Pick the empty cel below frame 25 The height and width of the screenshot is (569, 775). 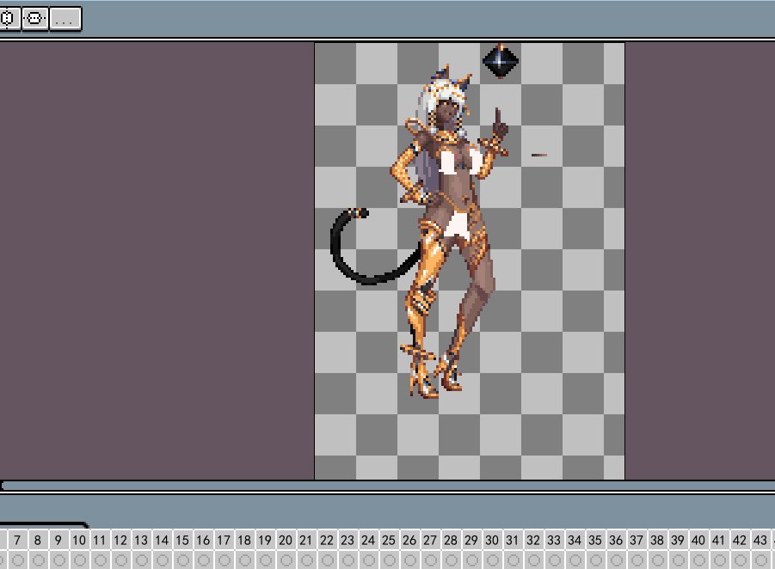(x=389, y=560)
